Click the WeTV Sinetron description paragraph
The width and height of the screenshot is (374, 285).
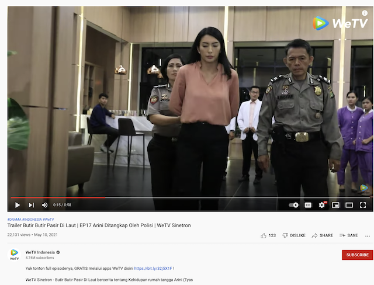pyautogui.click(x=109, y=280)
